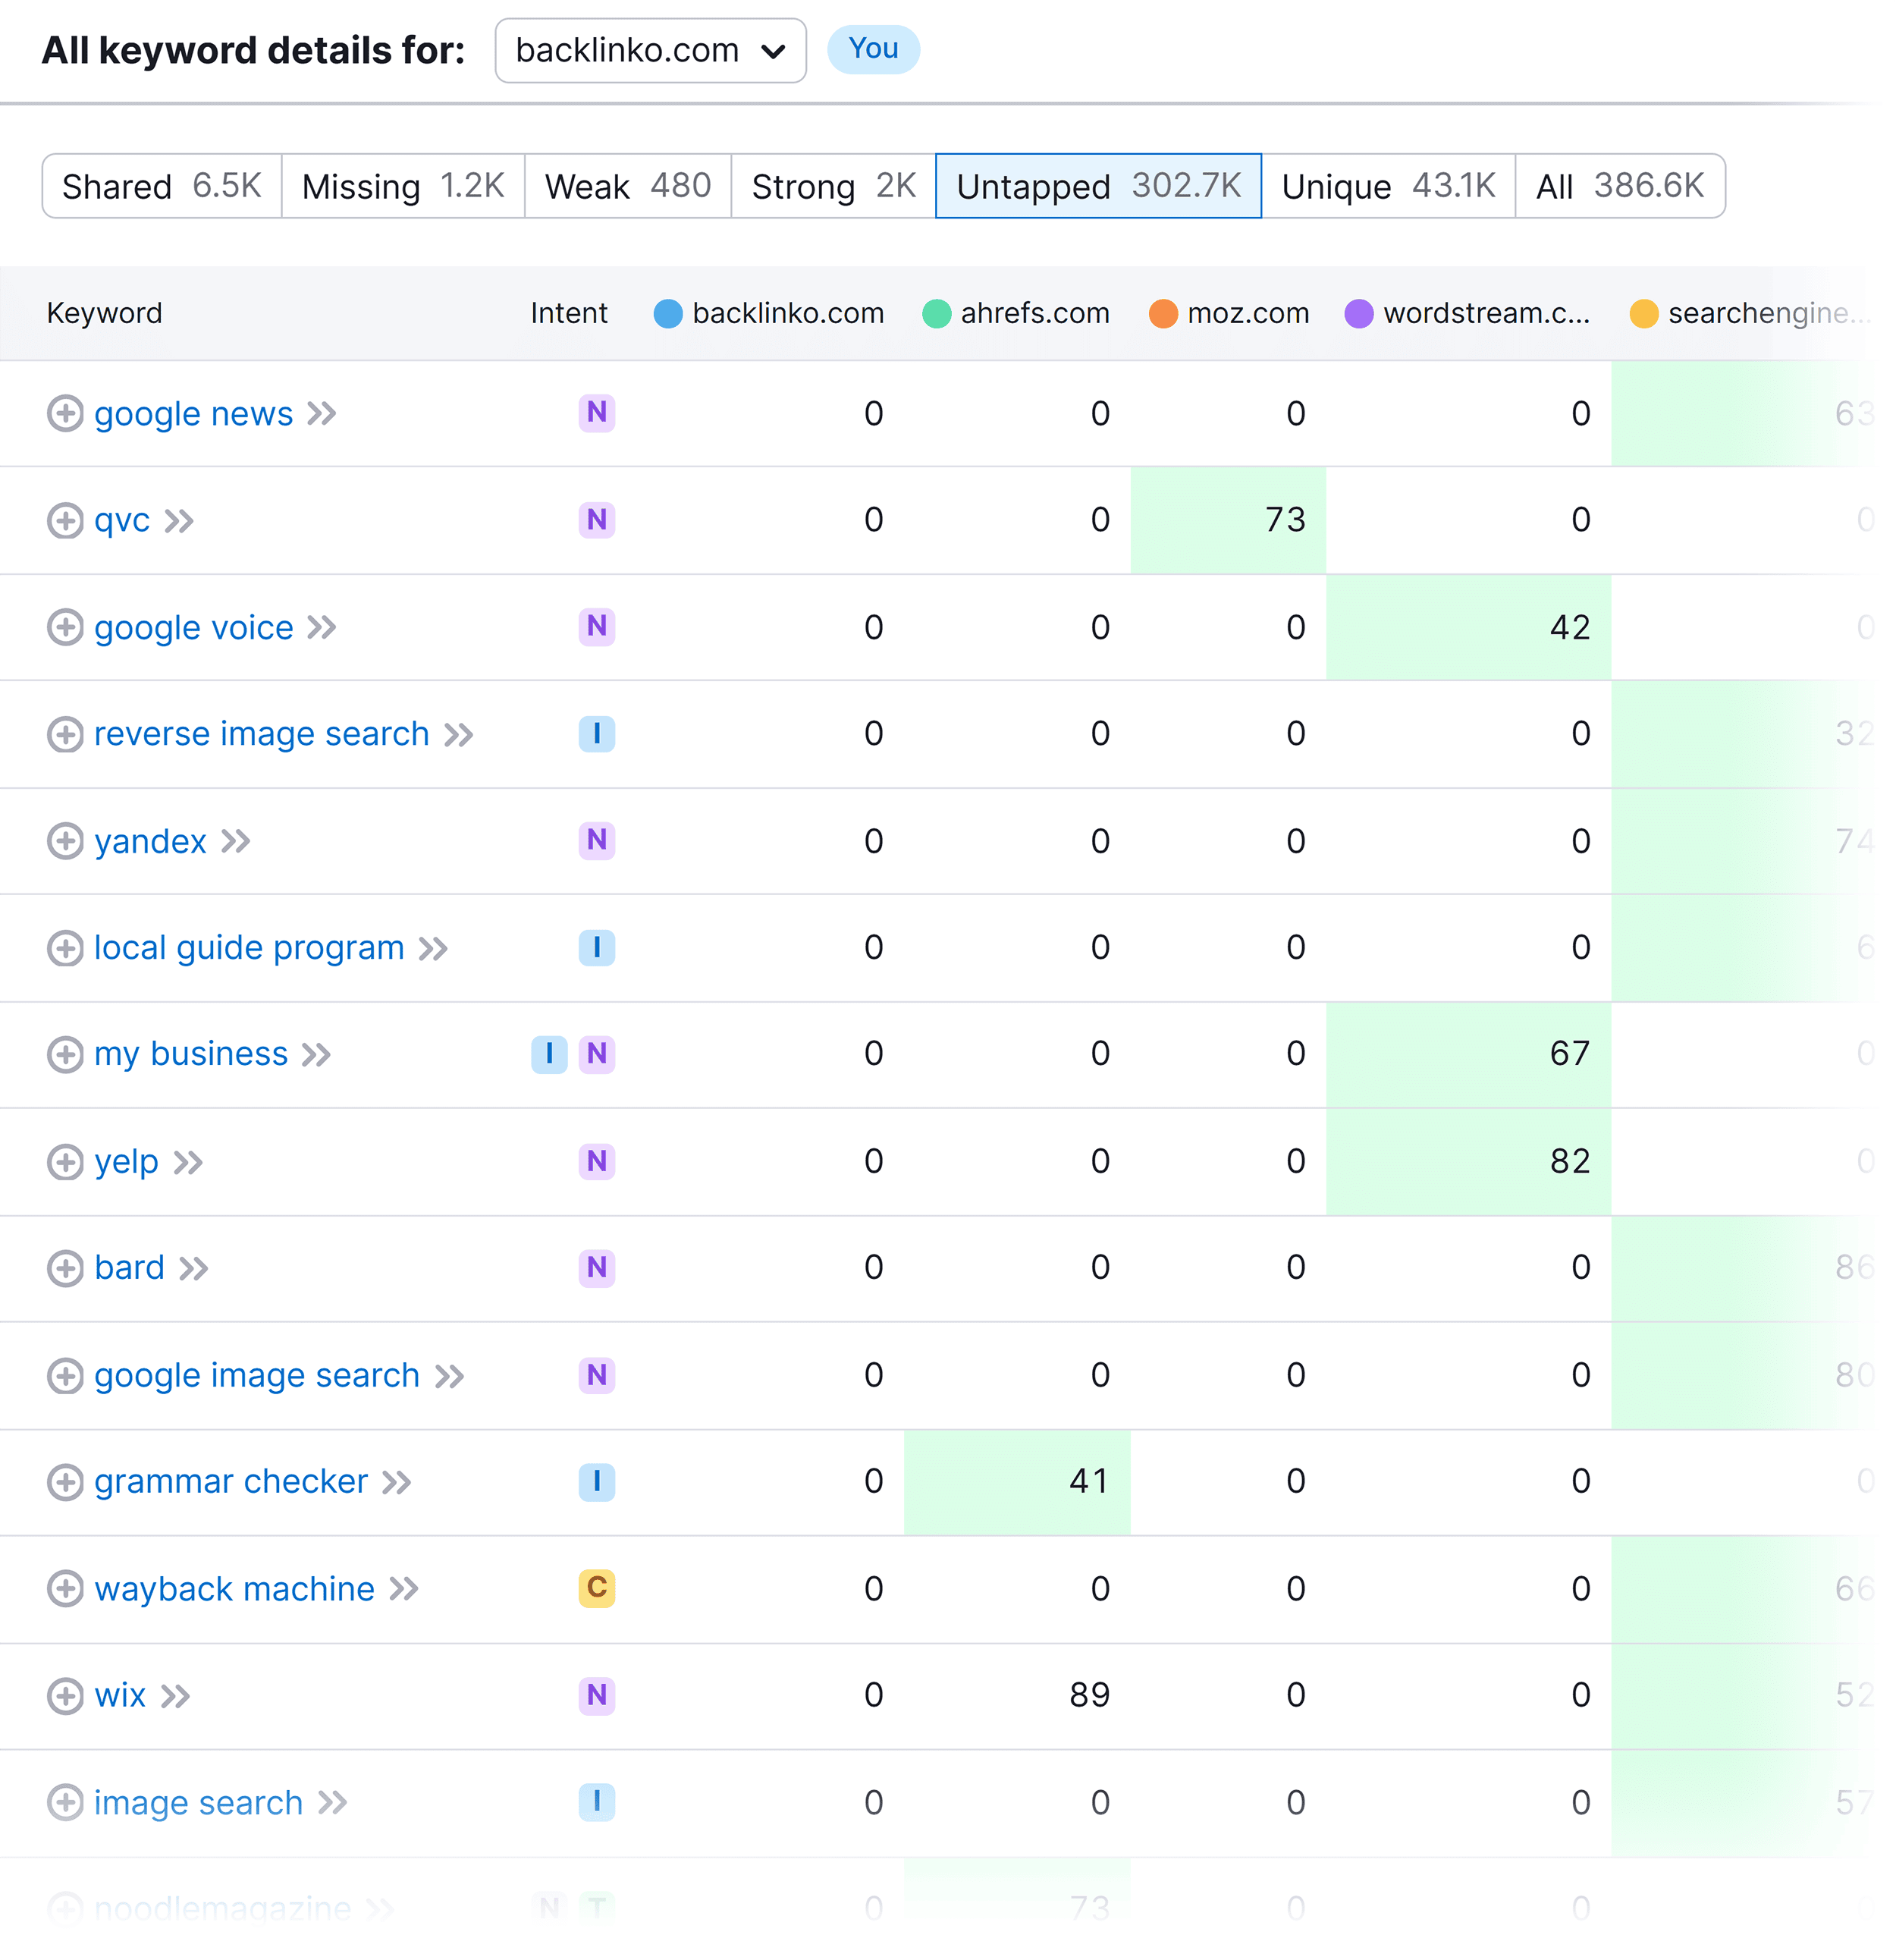This screenshot has width=1896, height=1960.
Task: Add qvc keyword via plus icon
Action: click(x=65, y=521)
